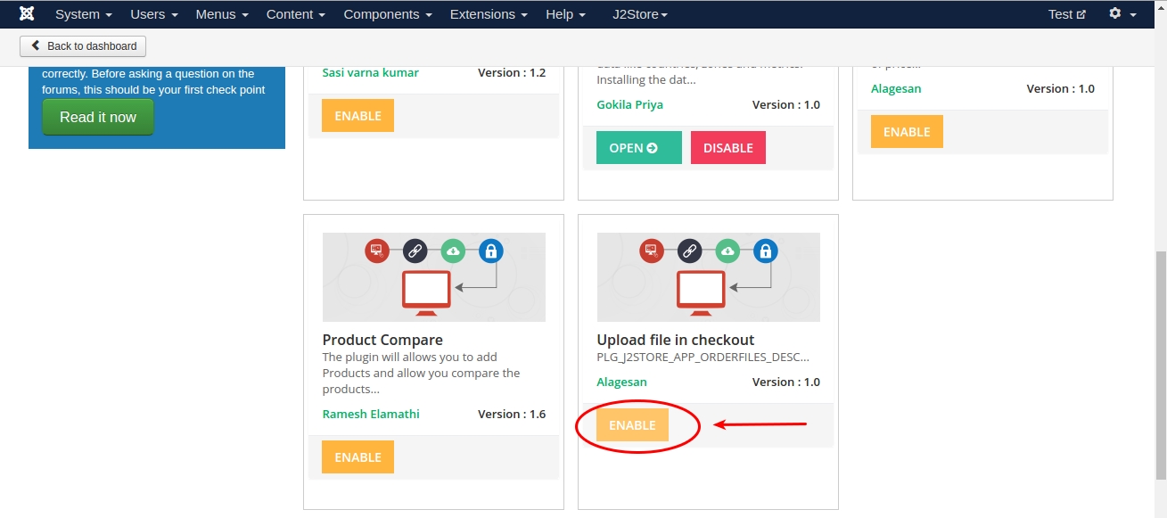Image resolution: width=1167 pixels, height=518 pixels.
Task: Go back to dashboard
Action: [x=83, y=46]
